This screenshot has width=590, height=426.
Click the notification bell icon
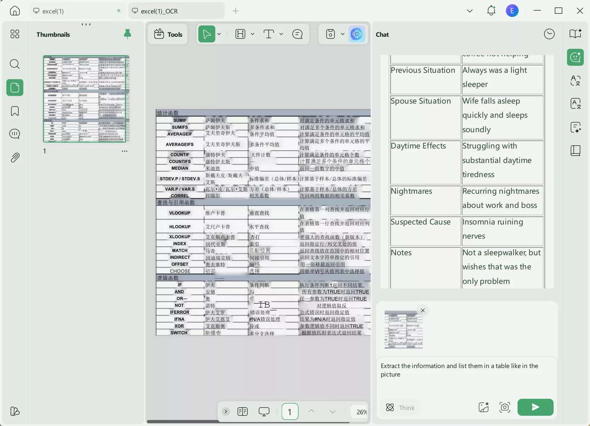click(x=491, y=11)
